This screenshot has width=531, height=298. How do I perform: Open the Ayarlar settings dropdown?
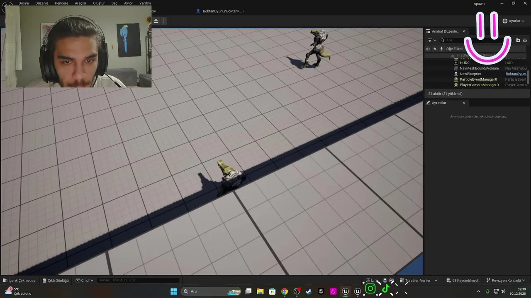click(514, 21)
